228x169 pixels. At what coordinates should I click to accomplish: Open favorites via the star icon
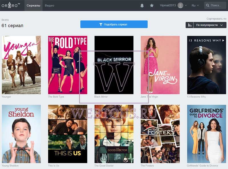[152, 5]
